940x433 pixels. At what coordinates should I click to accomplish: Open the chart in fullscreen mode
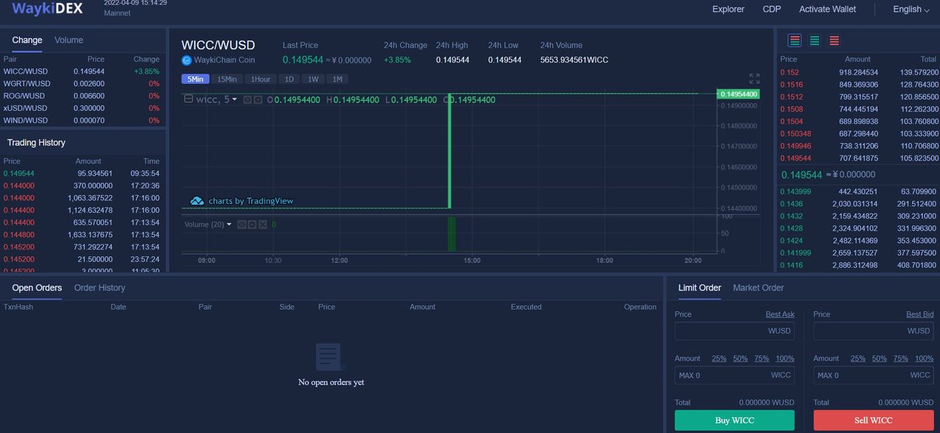coord(754,79)
